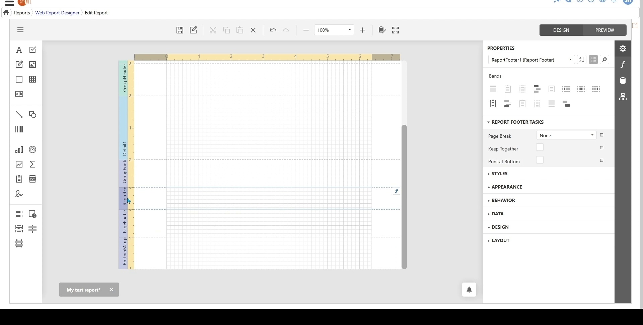Select the Check Box toolbox control
Screen dimensions: 643x325
[33, 50]
